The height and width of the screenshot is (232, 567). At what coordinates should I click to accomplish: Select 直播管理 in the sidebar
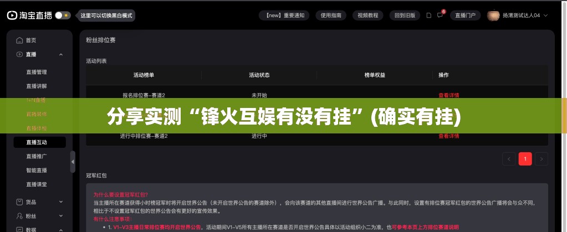pyautogui.click(x=37, y=72)
